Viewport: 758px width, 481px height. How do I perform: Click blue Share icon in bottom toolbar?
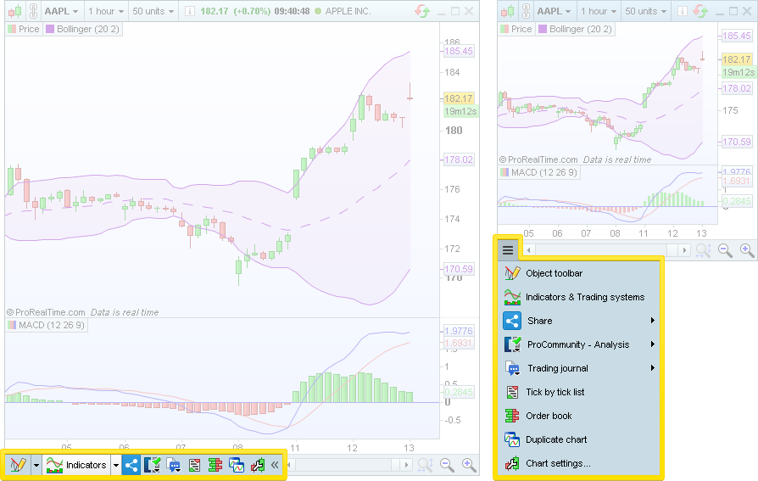coord(131,465)
